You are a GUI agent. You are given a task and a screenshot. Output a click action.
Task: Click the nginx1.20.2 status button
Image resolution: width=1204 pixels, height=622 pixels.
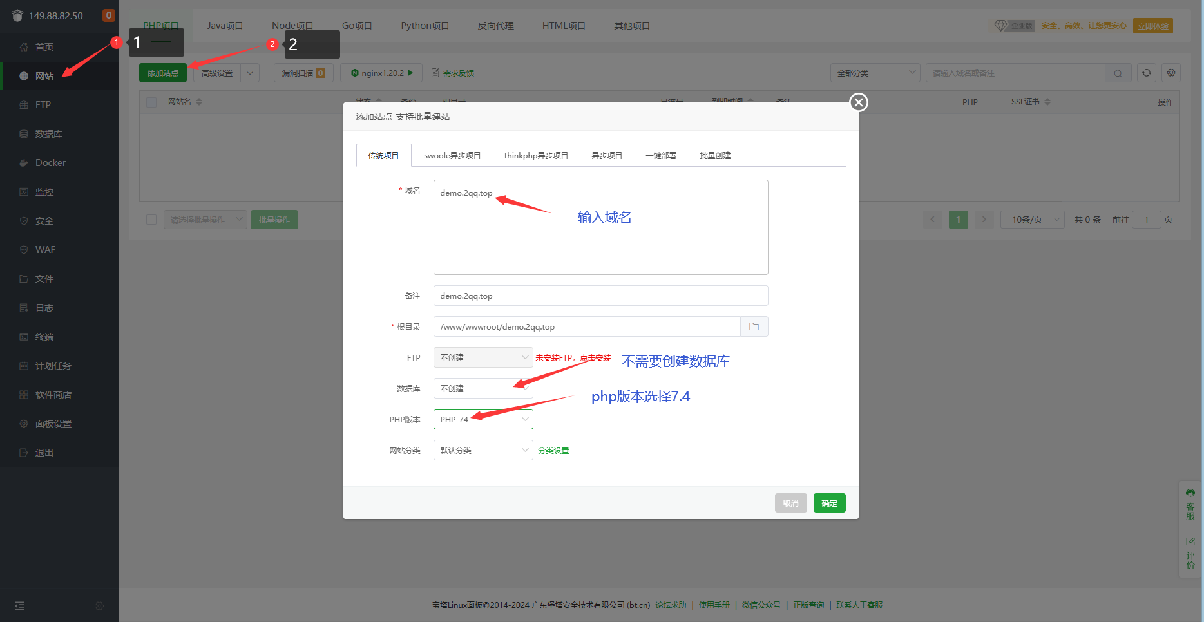click(x=381, y=73)
